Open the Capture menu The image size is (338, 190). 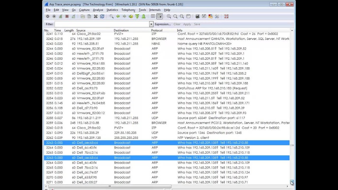click(x=84, y=10)
